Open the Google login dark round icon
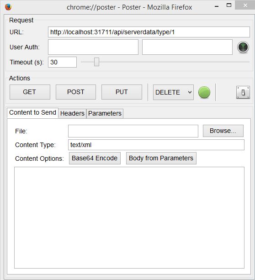Image resolution: width=255 pixels, height=280 pixels. pos(243,47)
